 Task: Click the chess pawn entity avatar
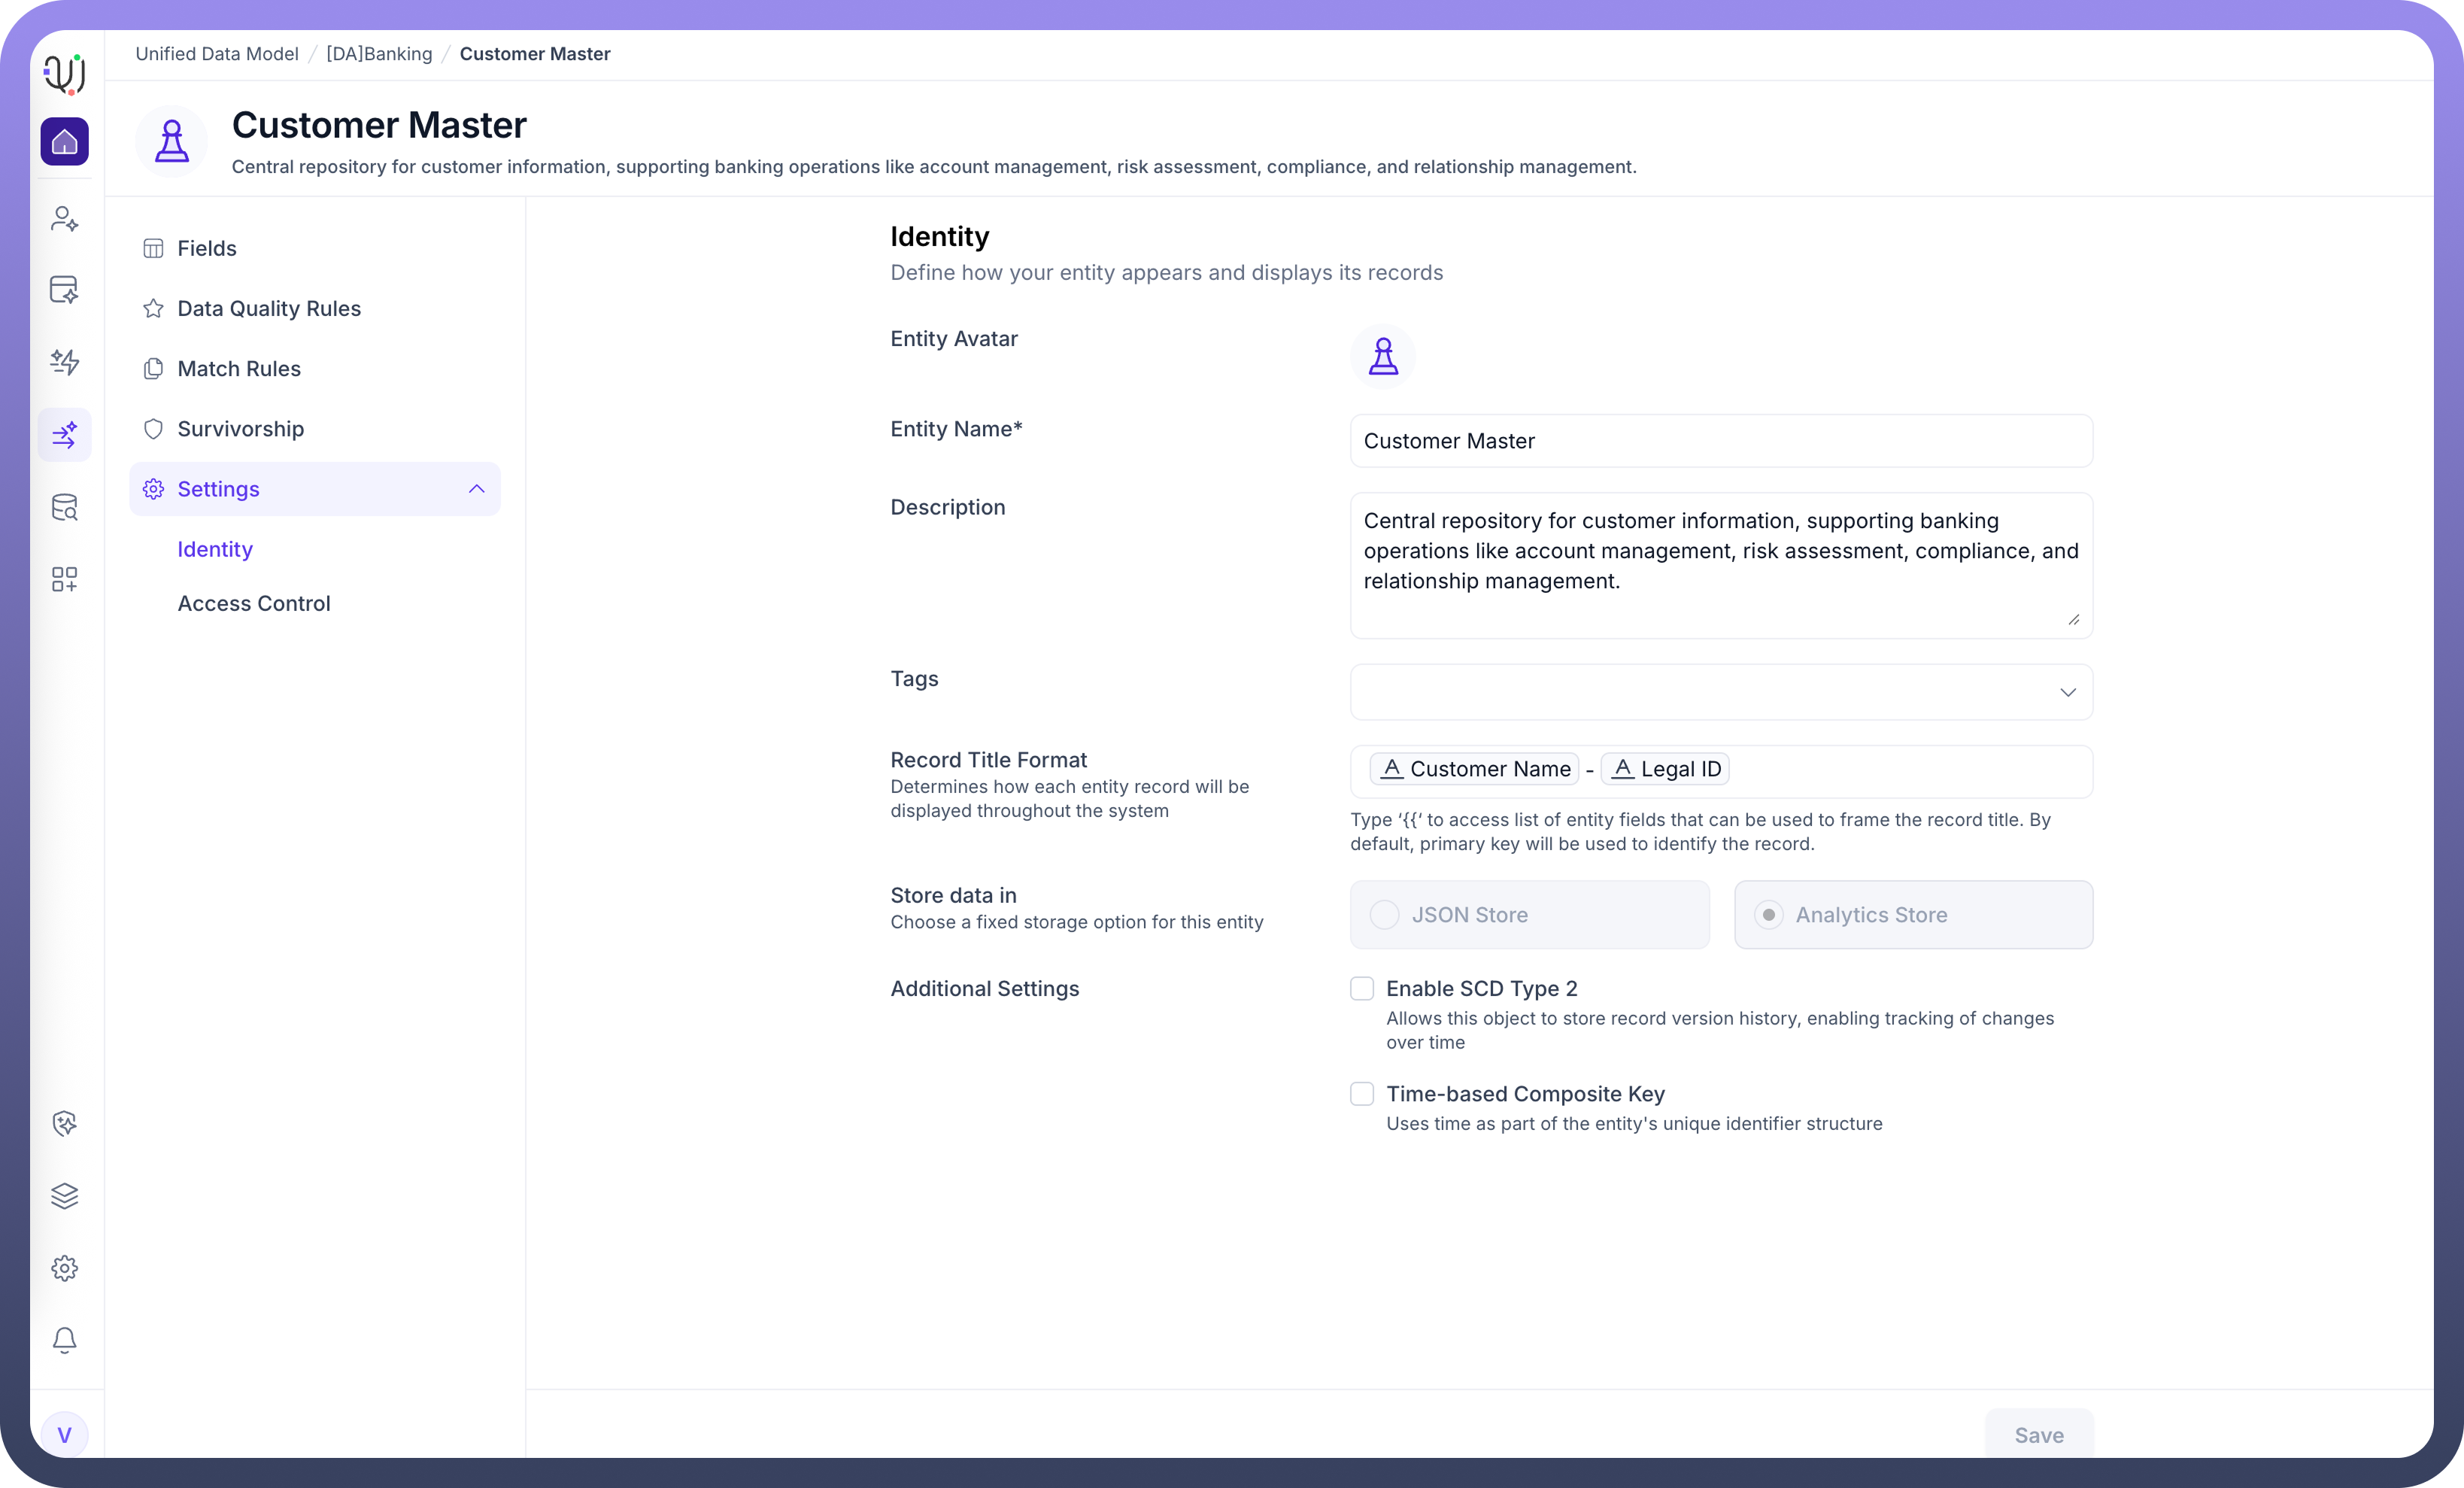click(x=1383, y=356)
